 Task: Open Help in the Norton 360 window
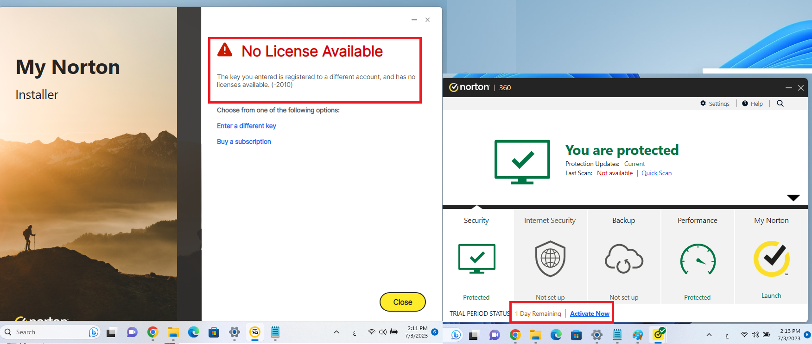point(752,104)
